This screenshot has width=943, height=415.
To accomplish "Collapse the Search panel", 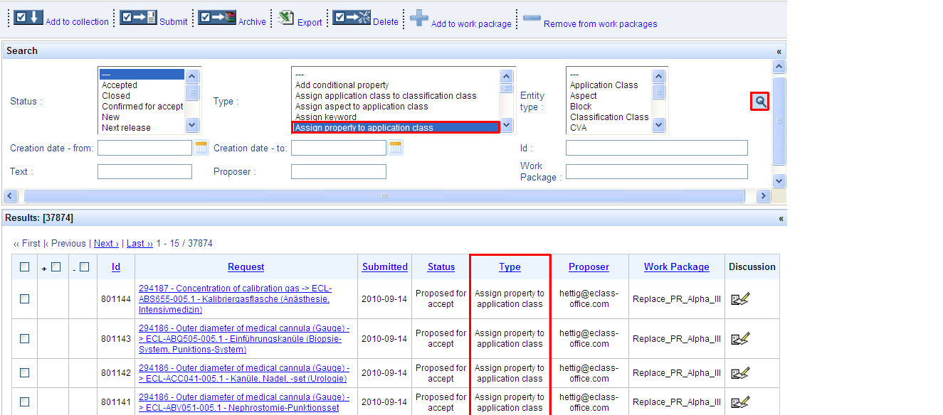I will click(x=779, y=51).
